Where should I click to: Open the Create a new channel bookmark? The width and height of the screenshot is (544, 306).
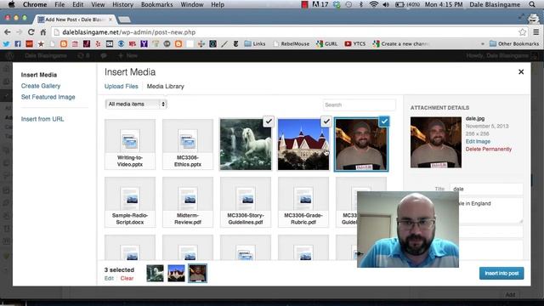coord(401,43)
